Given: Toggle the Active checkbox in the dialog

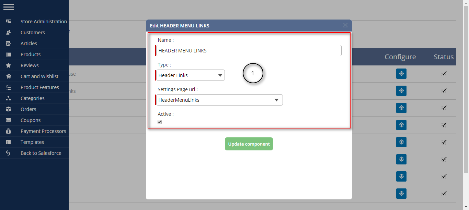Looking at the screenshot, I should tap(160, 122).
